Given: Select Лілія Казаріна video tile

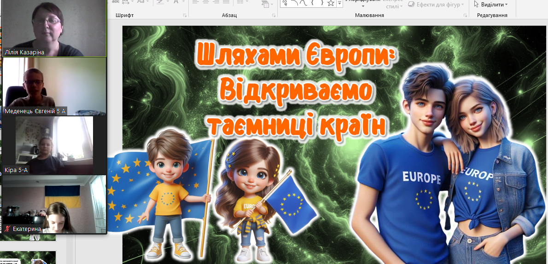Looking at the screenshot, I should tap(54, 28).
